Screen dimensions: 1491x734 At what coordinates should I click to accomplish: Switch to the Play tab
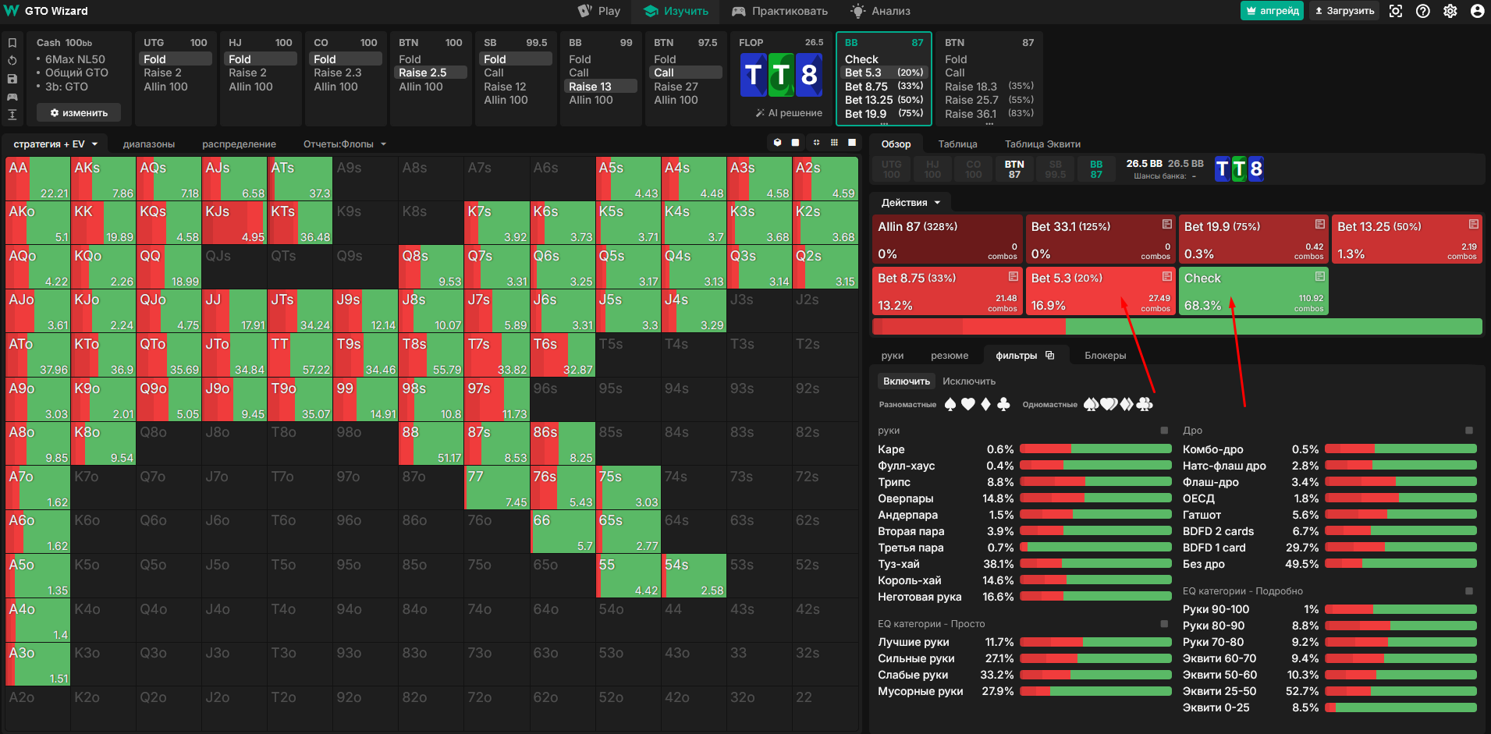599,11
